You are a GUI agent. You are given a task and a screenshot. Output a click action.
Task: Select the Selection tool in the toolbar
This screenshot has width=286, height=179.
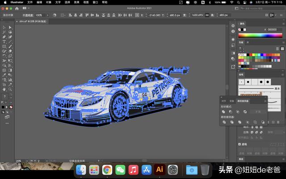pyautogui.click(x=4, y=27)
